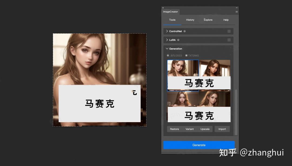Image resolution: width=292 pixels, height=166 pixels.
Task: Click the clock icon beside the 9/5/2023 date
Action: click(x=168, y=55)
